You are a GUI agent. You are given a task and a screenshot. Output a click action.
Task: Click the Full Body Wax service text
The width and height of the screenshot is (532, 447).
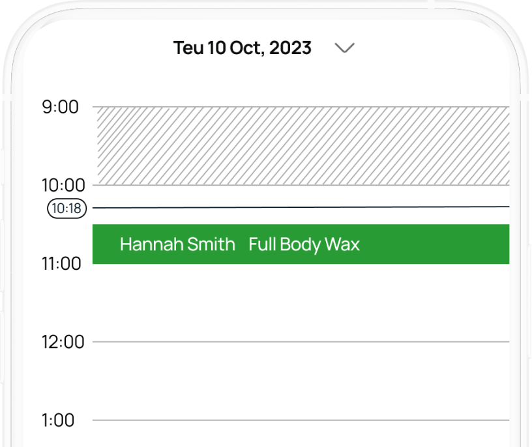click(304, 244)
